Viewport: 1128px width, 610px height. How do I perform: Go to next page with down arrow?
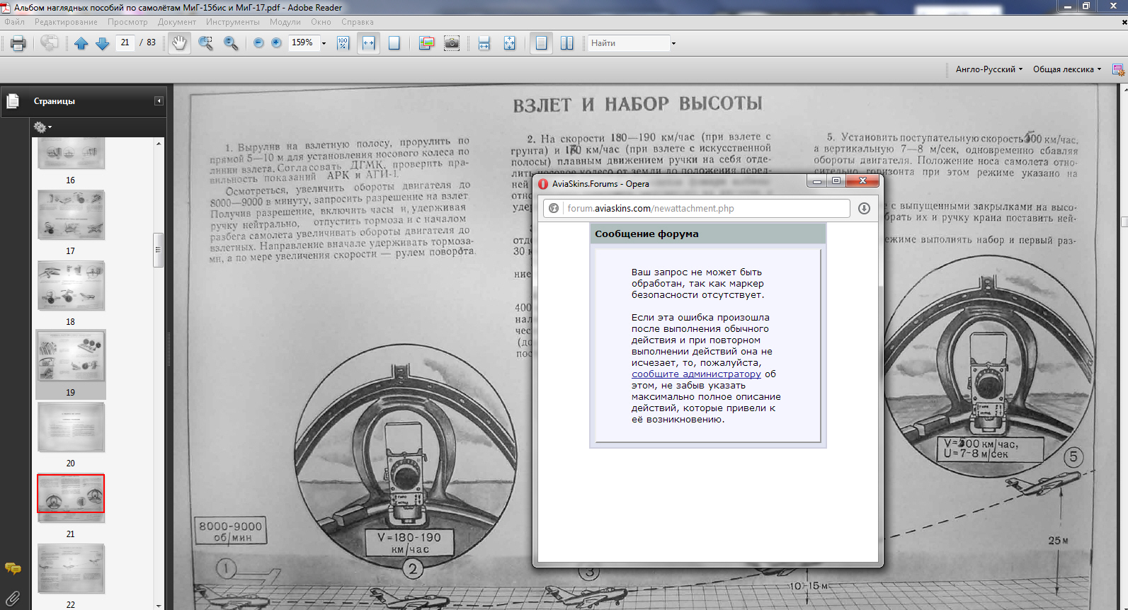(x=103, y=43)
